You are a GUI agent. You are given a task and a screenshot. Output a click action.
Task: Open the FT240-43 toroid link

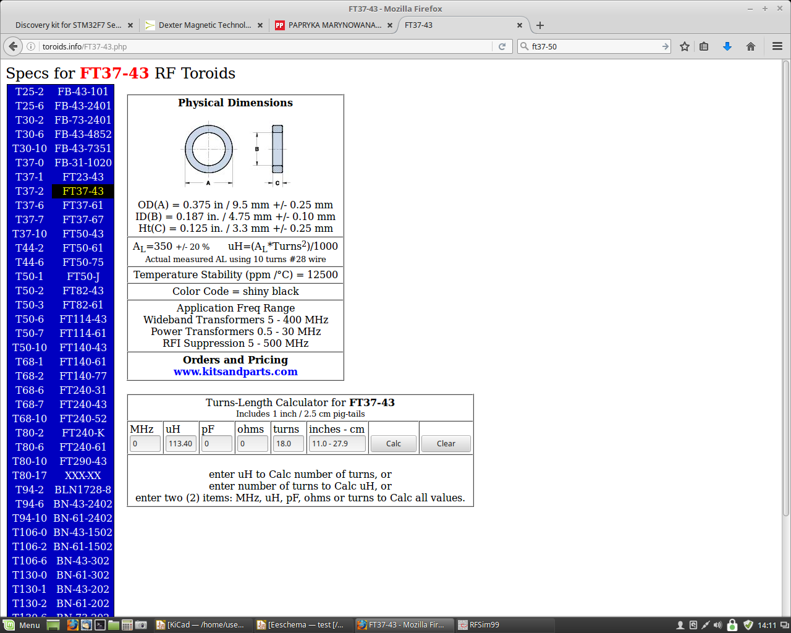point(83,404)
